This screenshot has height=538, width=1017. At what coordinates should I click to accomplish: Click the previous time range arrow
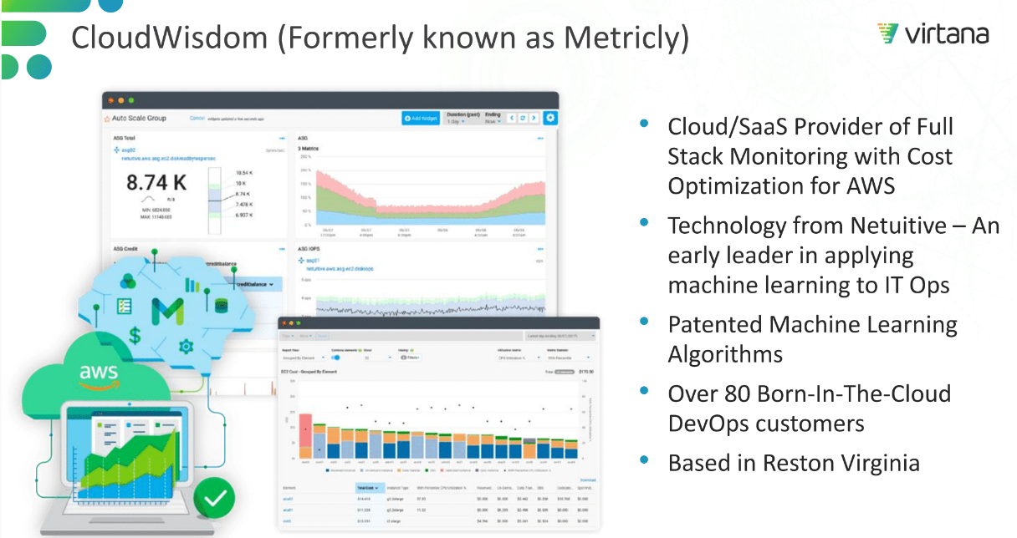click(512, 118)
